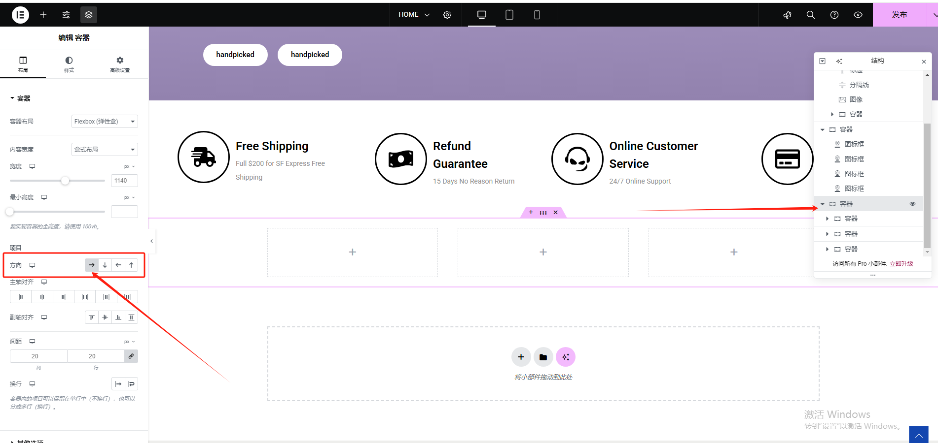This screenshot has width=938, height=443.
Task: Open the add element plus icon in top bar
Action: [x=43, y=15]
